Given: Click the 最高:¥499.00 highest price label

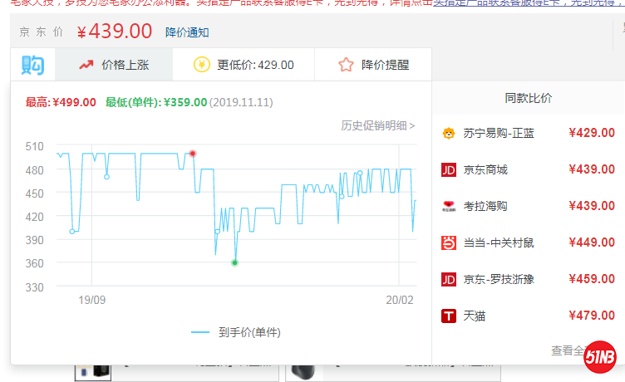Looking at the screenshot, I should pos(61,102).
